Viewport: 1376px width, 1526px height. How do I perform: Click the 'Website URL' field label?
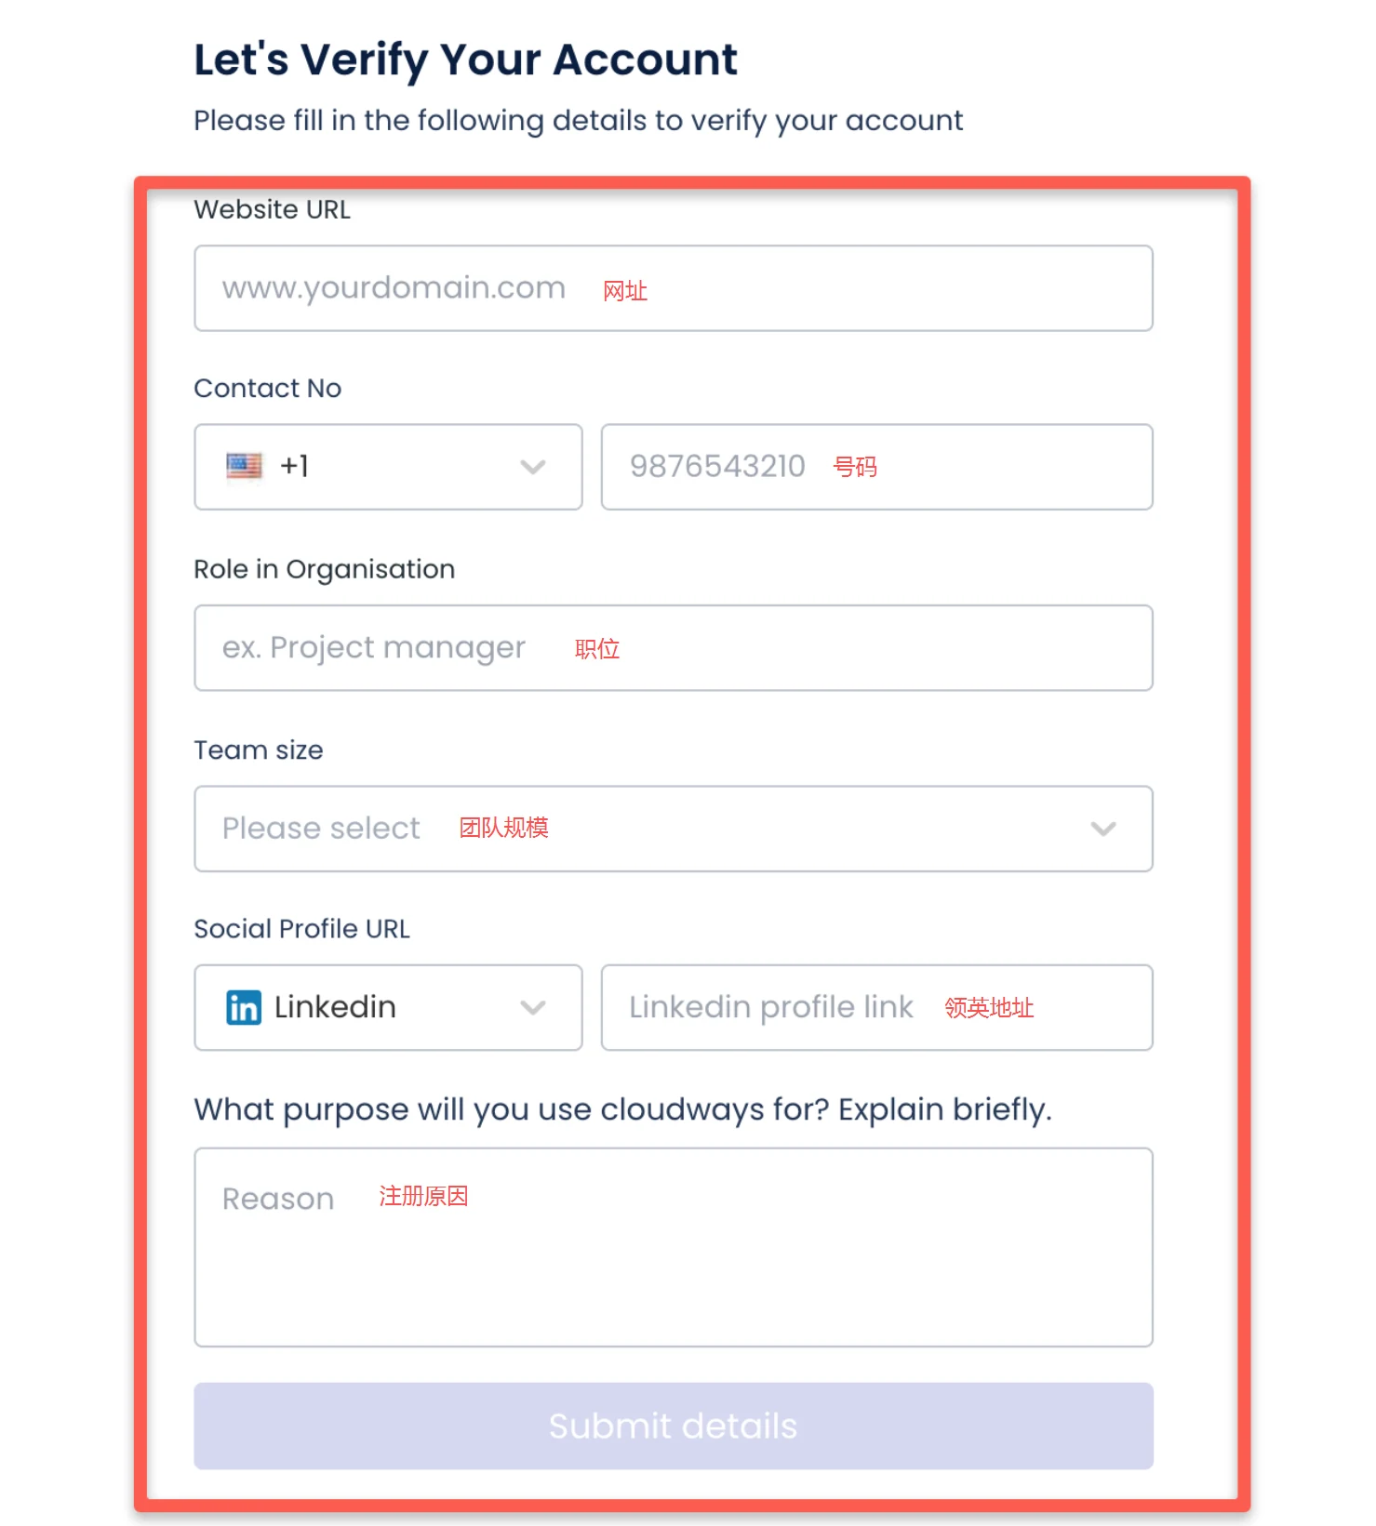pos(272,210)
